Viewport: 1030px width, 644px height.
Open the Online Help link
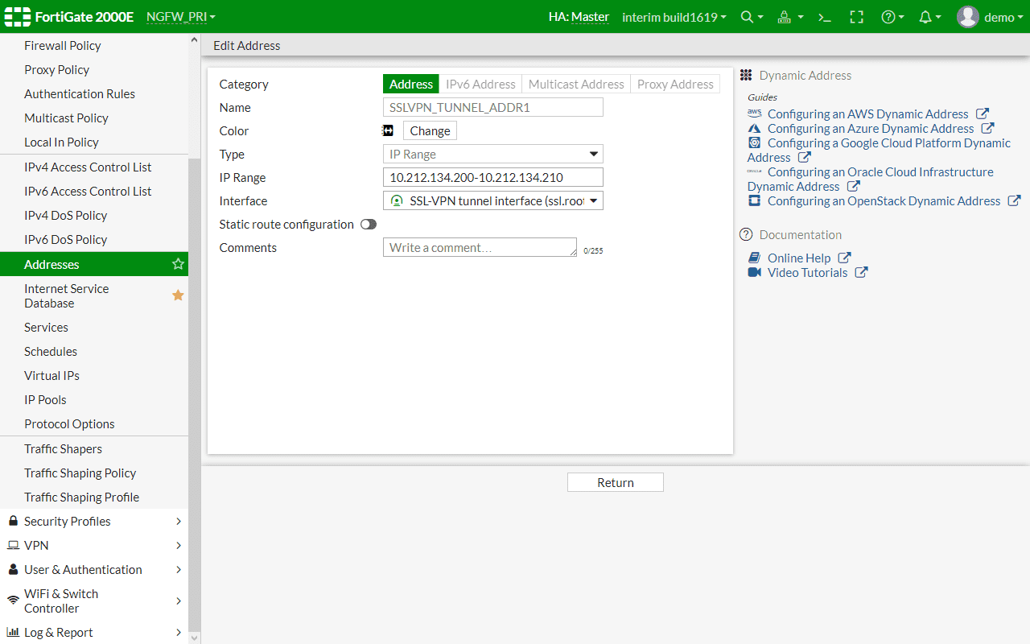pyautogui.click(x=799, y=258)
